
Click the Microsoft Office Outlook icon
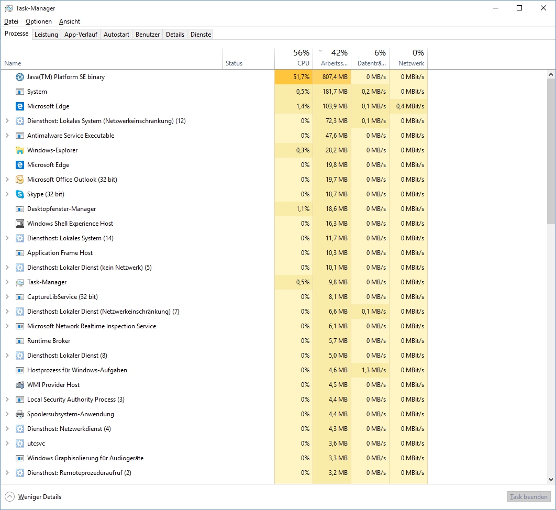20,180
